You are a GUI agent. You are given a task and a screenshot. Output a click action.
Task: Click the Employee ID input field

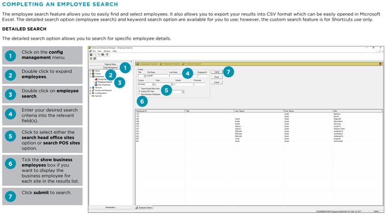point(202,76)
